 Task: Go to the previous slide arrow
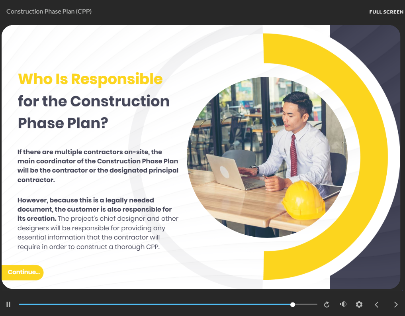[377, 304]
